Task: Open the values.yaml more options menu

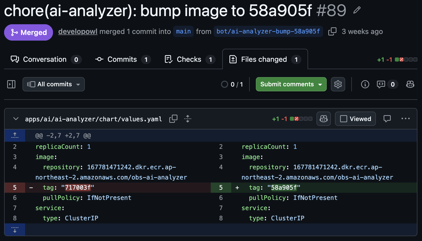Action: tap(406, 119)
